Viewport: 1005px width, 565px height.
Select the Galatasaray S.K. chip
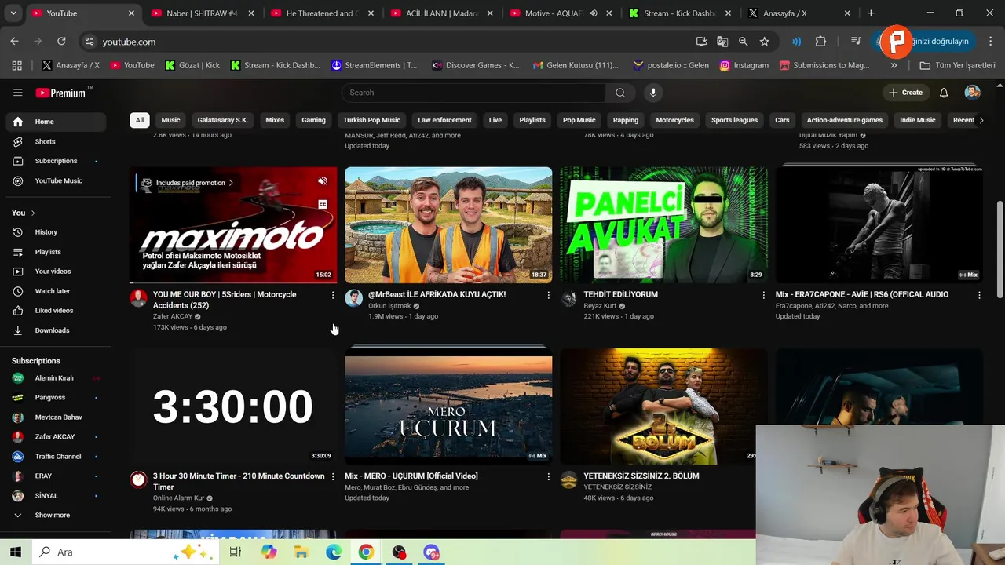coord(222,120)
